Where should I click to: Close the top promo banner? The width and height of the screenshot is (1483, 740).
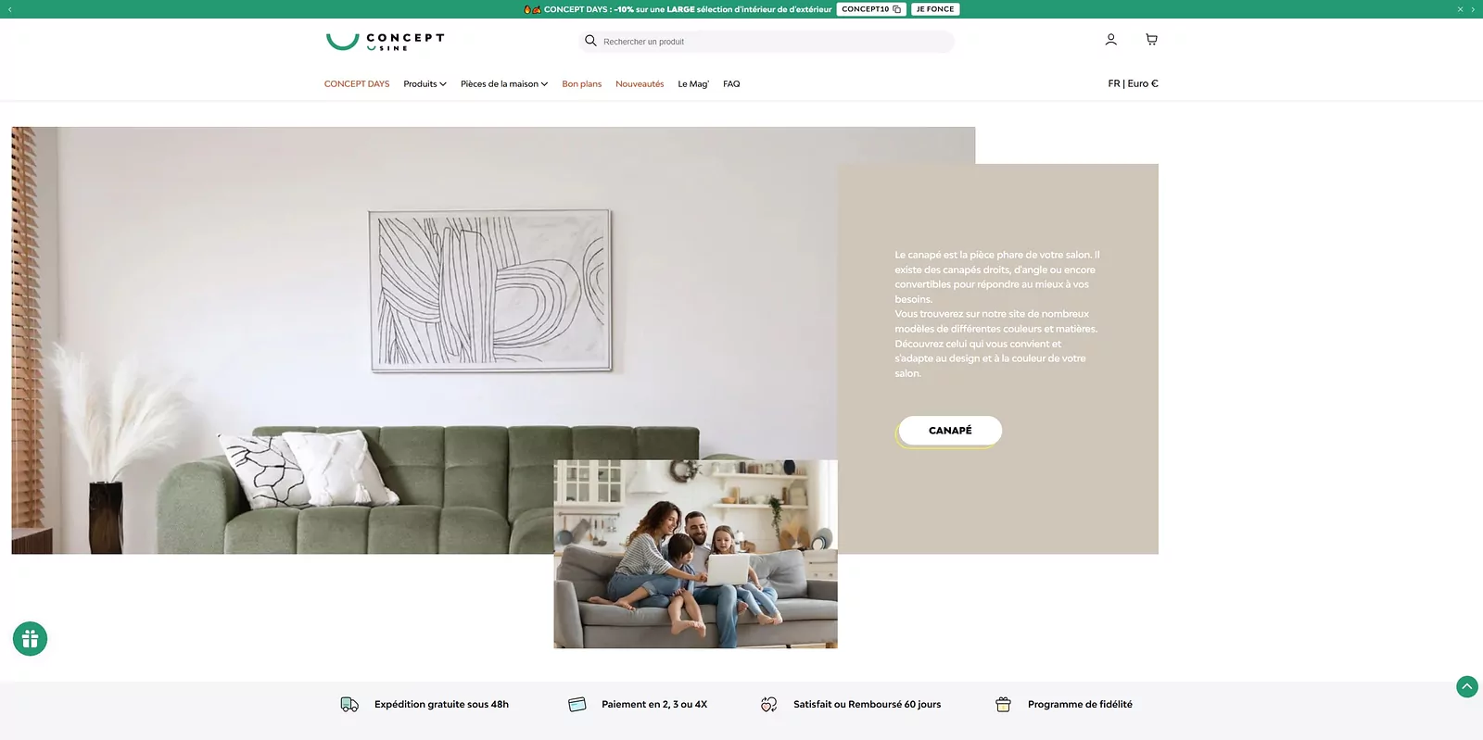tap(1460, 9)
